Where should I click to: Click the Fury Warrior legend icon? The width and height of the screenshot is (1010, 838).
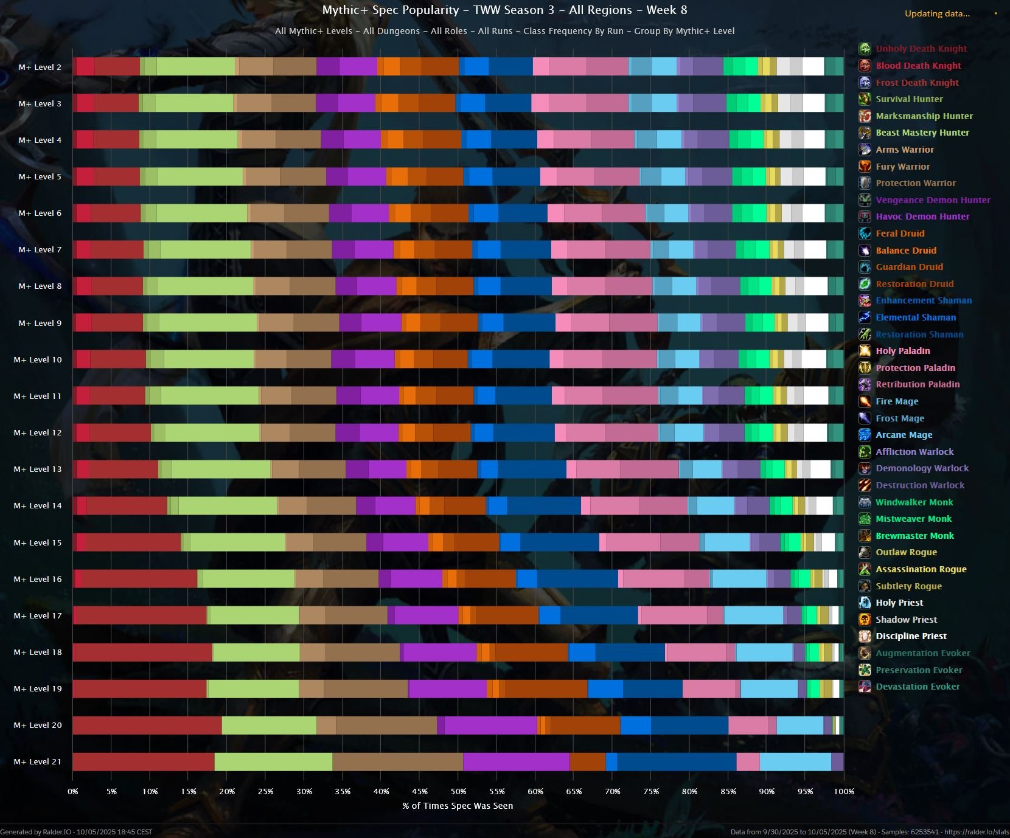[865, 167]
